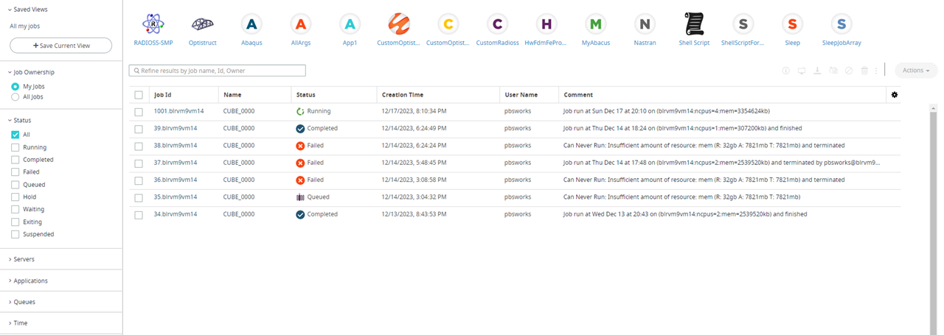Check the Waiting status filter
The image size is (944, 335).
(x=15, y=209)
